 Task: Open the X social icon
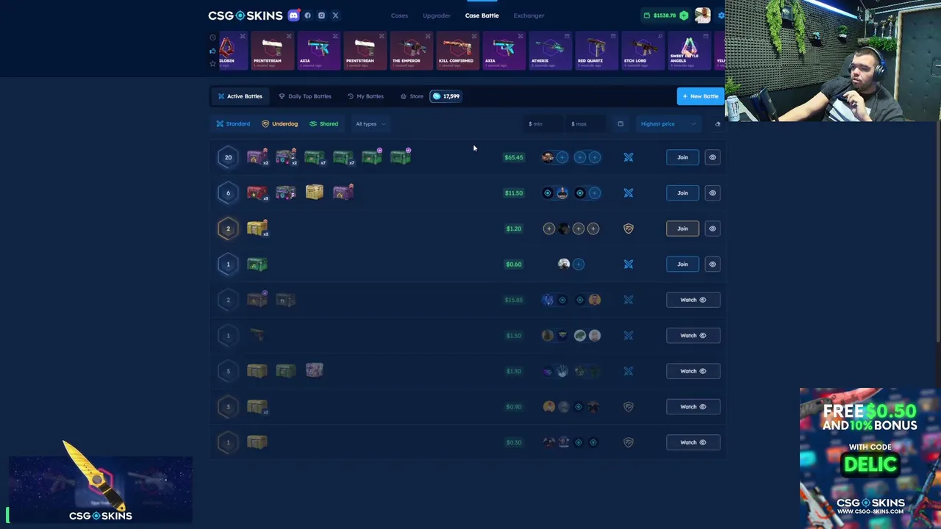point(335,15)
